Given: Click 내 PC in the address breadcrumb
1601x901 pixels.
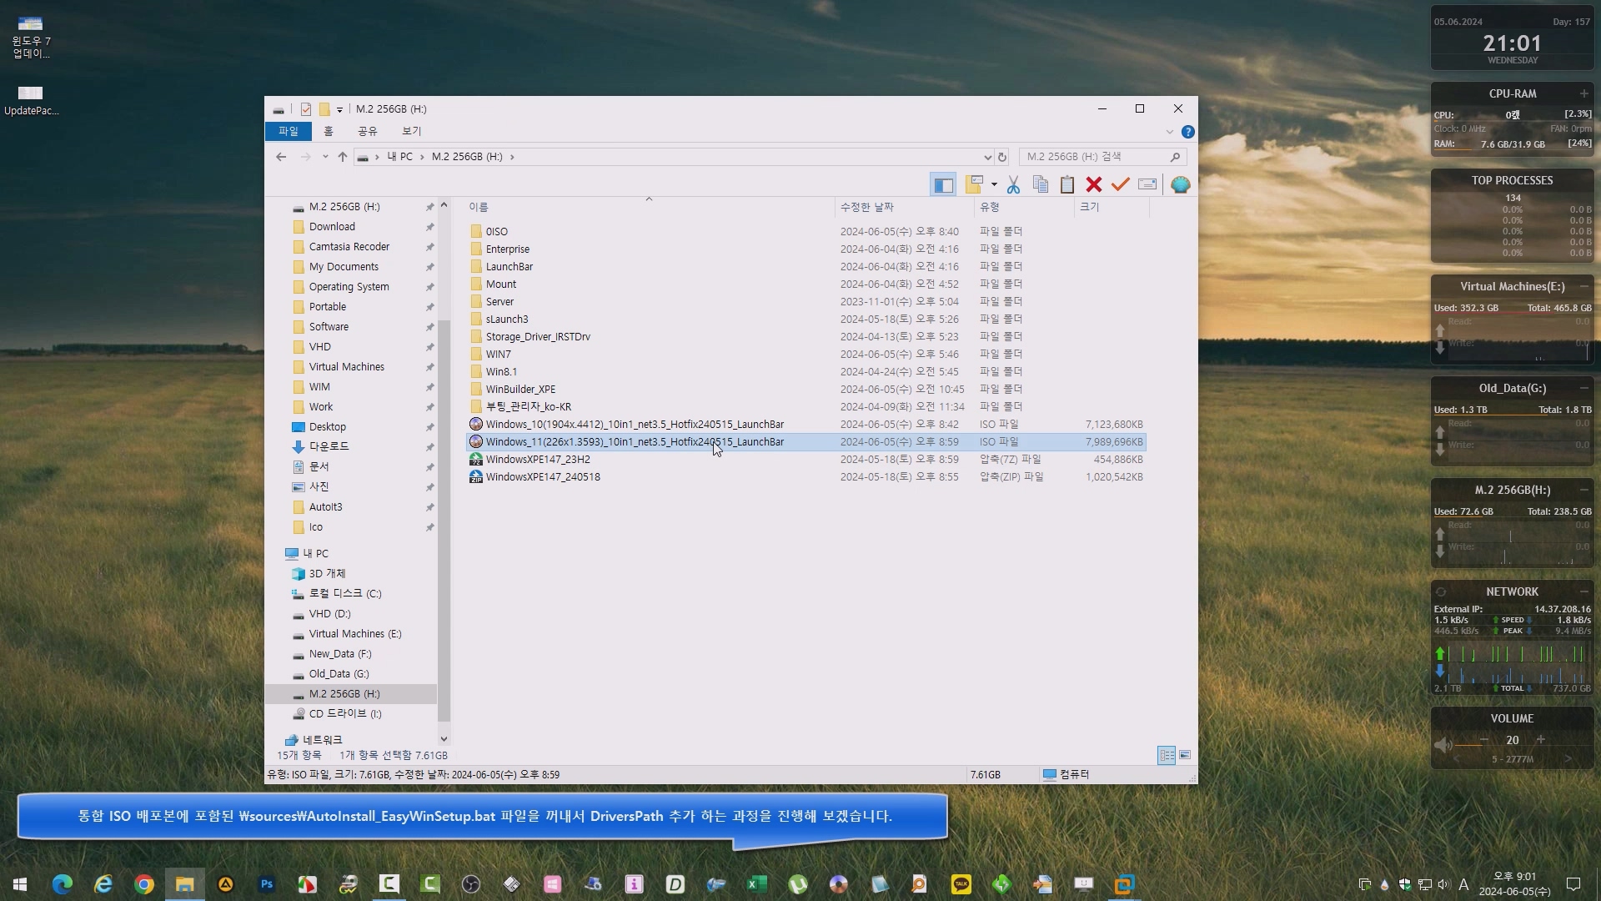Looking at the screenshot, I should 399,157.
